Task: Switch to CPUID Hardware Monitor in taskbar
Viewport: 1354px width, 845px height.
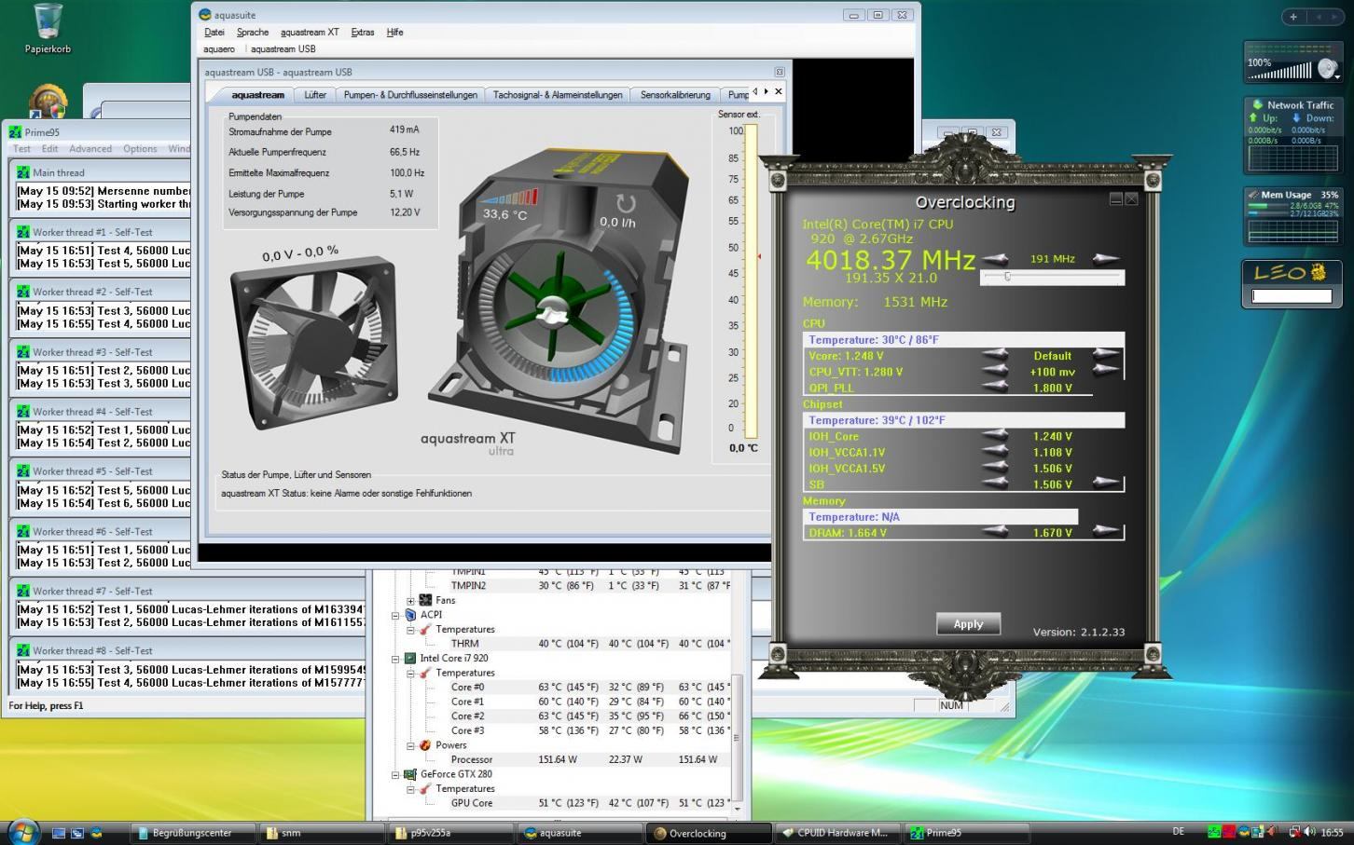Action: click(x=837, y=833)
